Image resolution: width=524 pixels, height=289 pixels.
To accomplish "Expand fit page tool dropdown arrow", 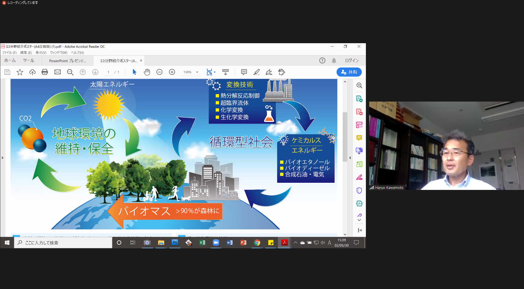I will [215, 72].
